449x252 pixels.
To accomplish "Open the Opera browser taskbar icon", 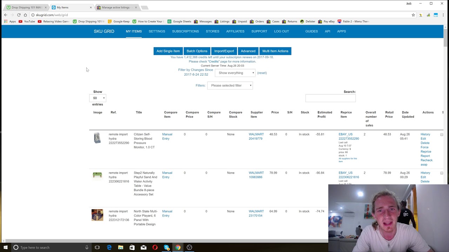I will click(155, 247).
